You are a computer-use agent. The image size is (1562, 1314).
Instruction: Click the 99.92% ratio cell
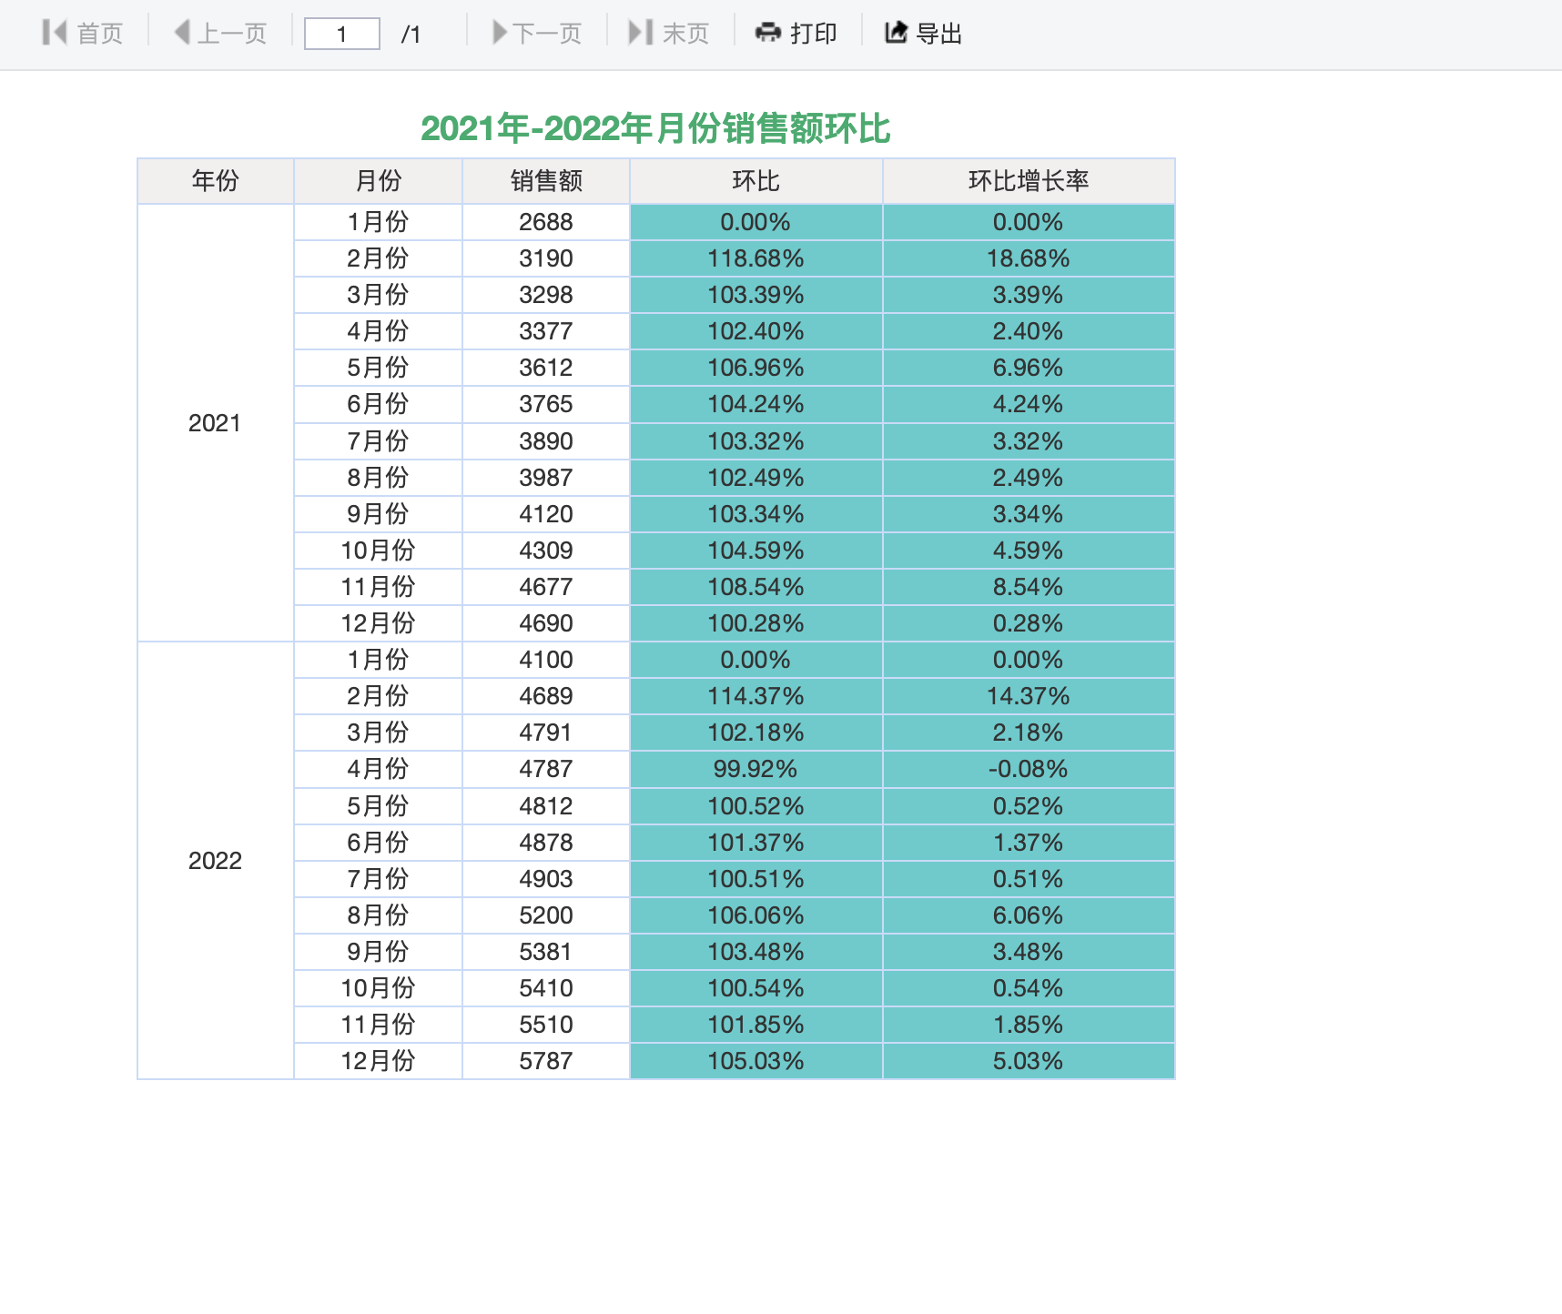pyautogui.click(x=756, y=769)
